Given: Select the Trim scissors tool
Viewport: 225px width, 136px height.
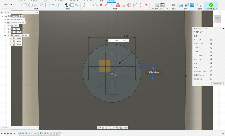Looking at the screenshot, I should point(66,5).
